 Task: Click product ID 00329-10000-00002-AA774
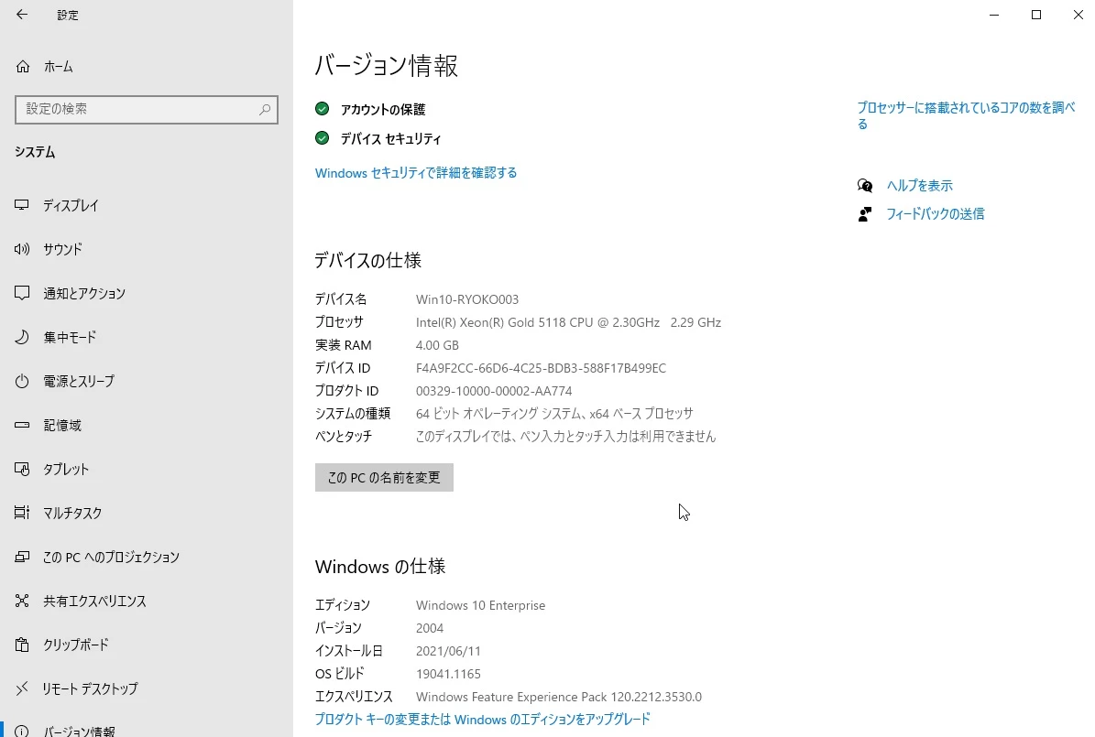[x=494, y=391]
